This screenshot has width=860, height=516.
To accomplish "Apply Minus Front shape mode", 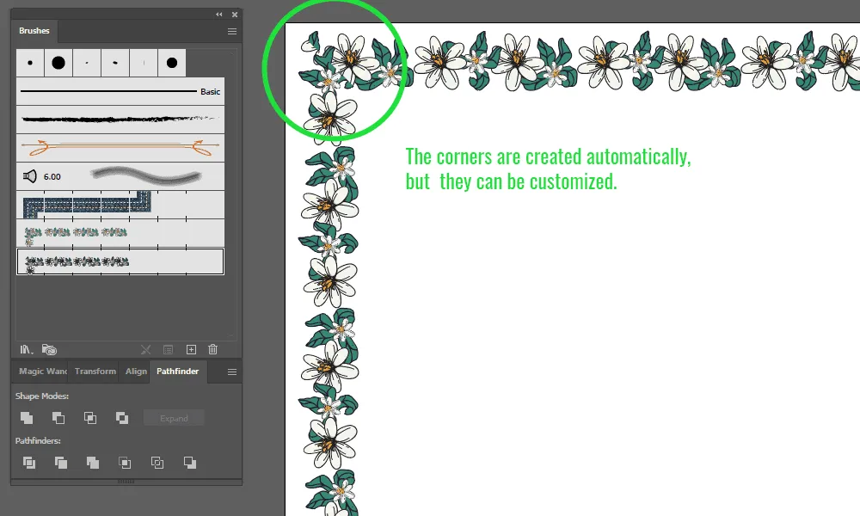I will click(x=58, y=418).
